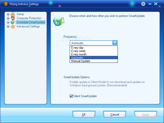Screen dimensions: 164x123
Task: Expand the Advanced Settings tree node
Action: coord(8,26)
